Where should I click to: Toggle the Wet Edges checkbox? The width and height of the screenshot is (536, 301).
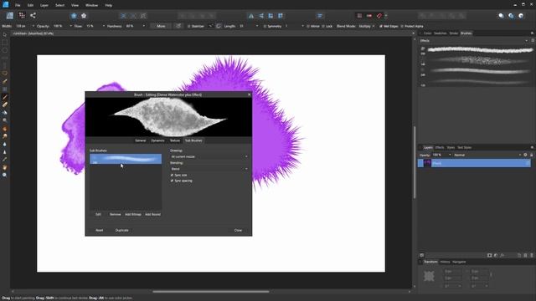(380, 26)
